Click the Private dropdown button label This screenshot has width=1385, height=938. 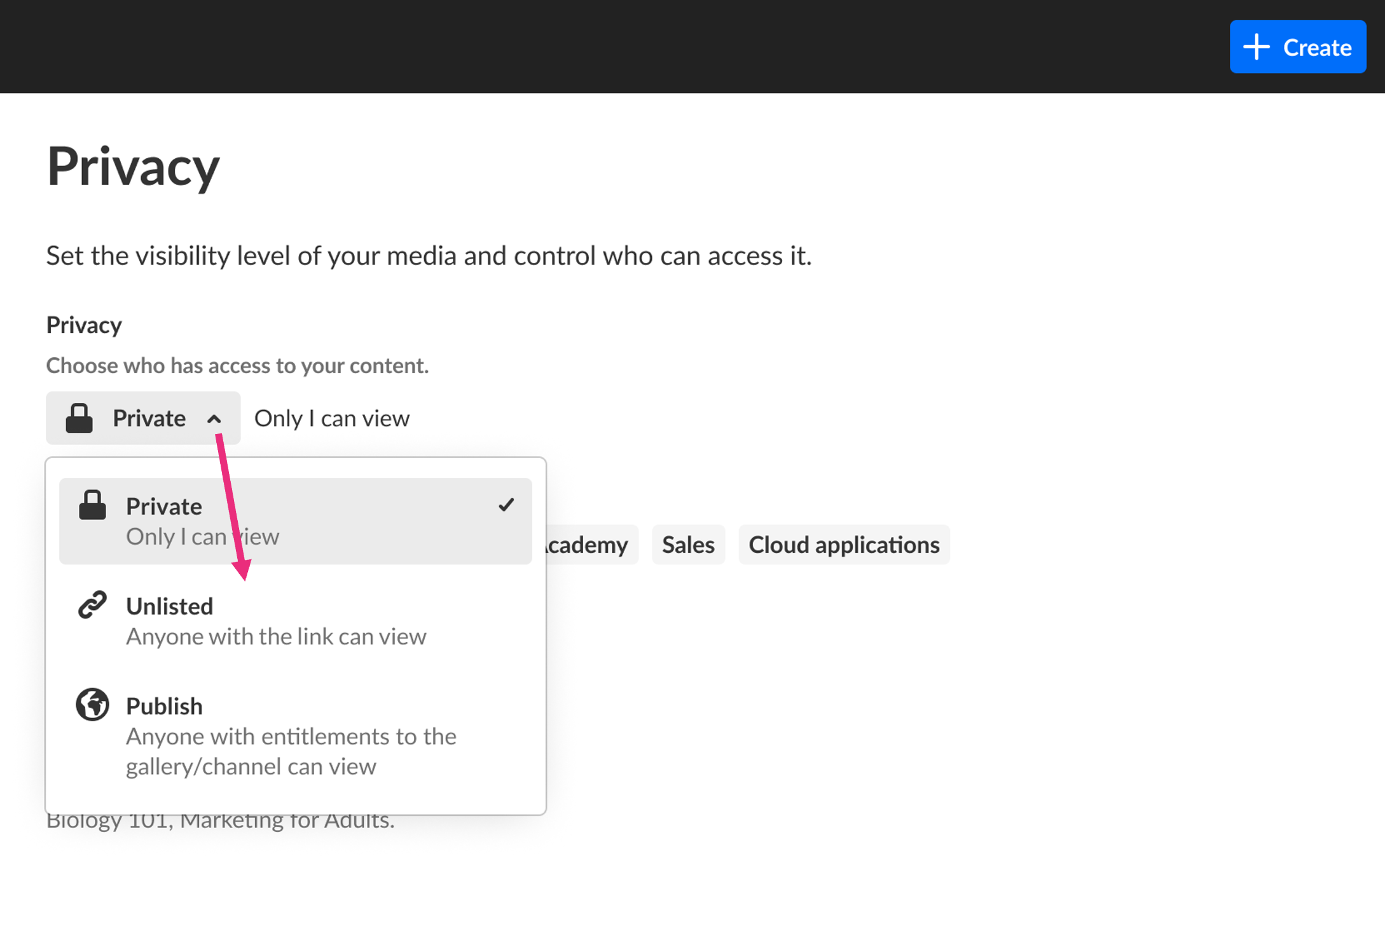(149, 419)
